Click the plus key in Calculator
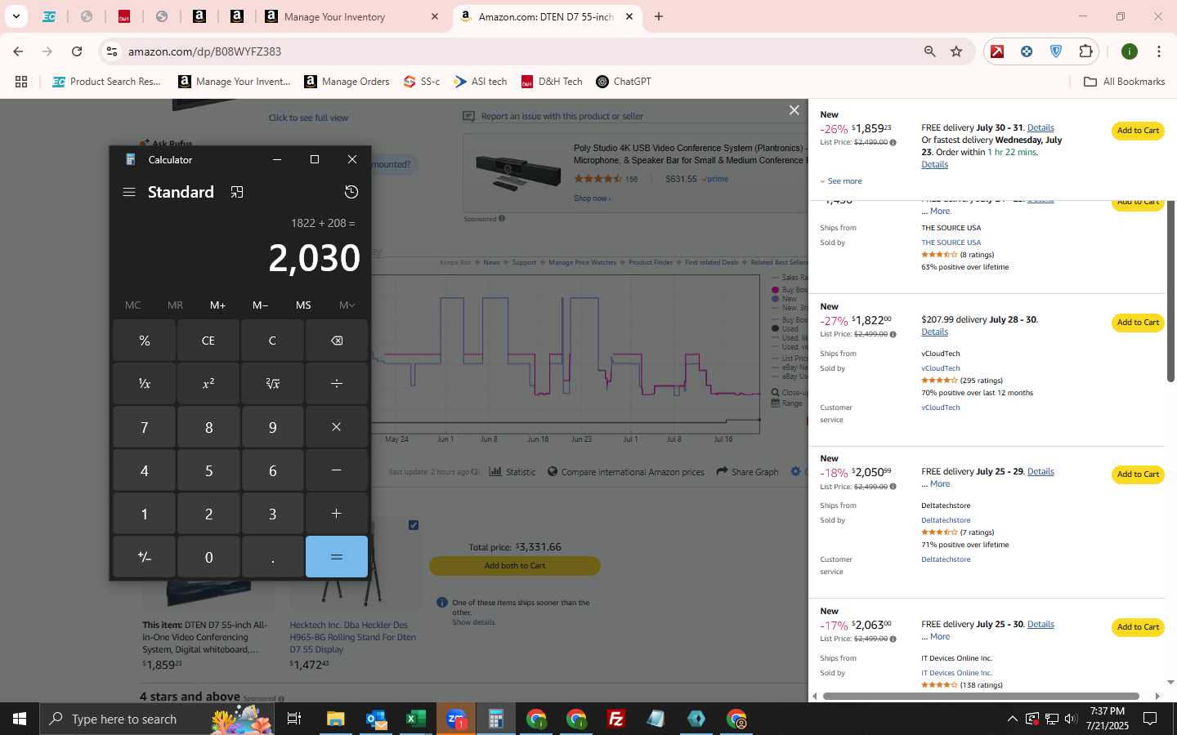Viewport: 1177px width, 735px height. [x=337, y=513]
